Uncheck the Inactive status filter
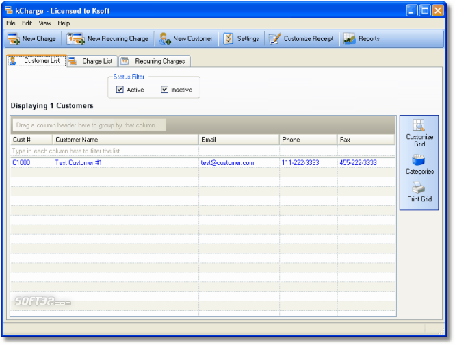Viewport: 455px width, 345px height. 164,90
